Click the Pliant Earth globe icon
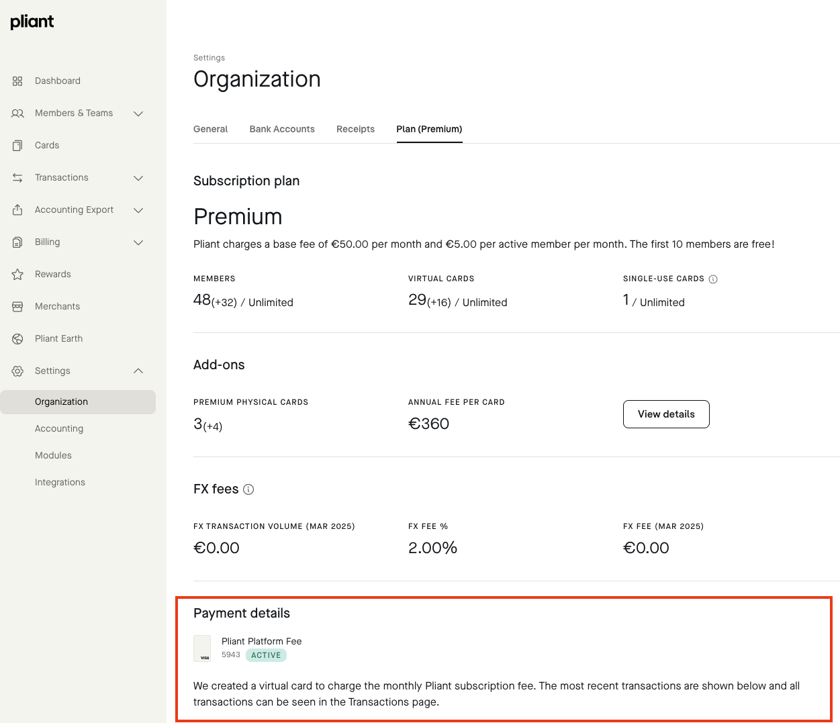This screenshot has height=723, width=840. pyautogui.click(x=17, y=339)
